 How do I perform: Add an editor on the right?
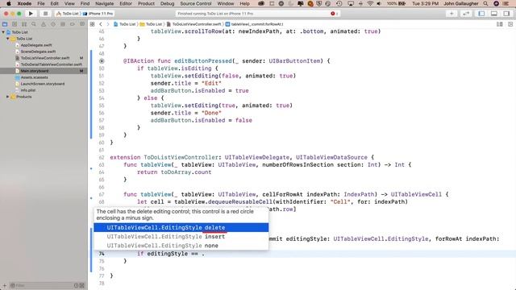click(510, 24)
